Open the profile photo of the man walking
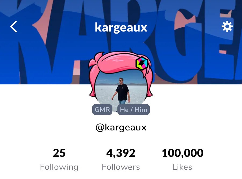Screen dimensions: 242x179 (x=121, y=91)
